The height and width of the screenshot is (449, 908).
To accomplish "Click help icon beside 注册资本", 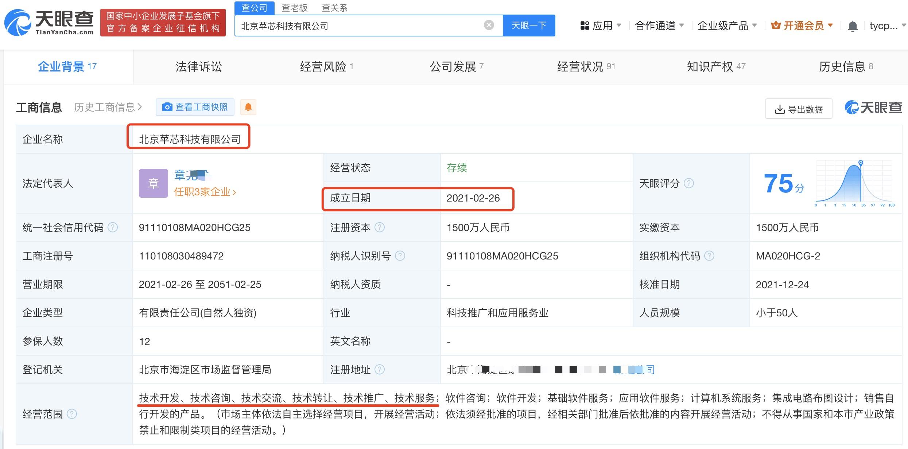I will pos(380,227).
